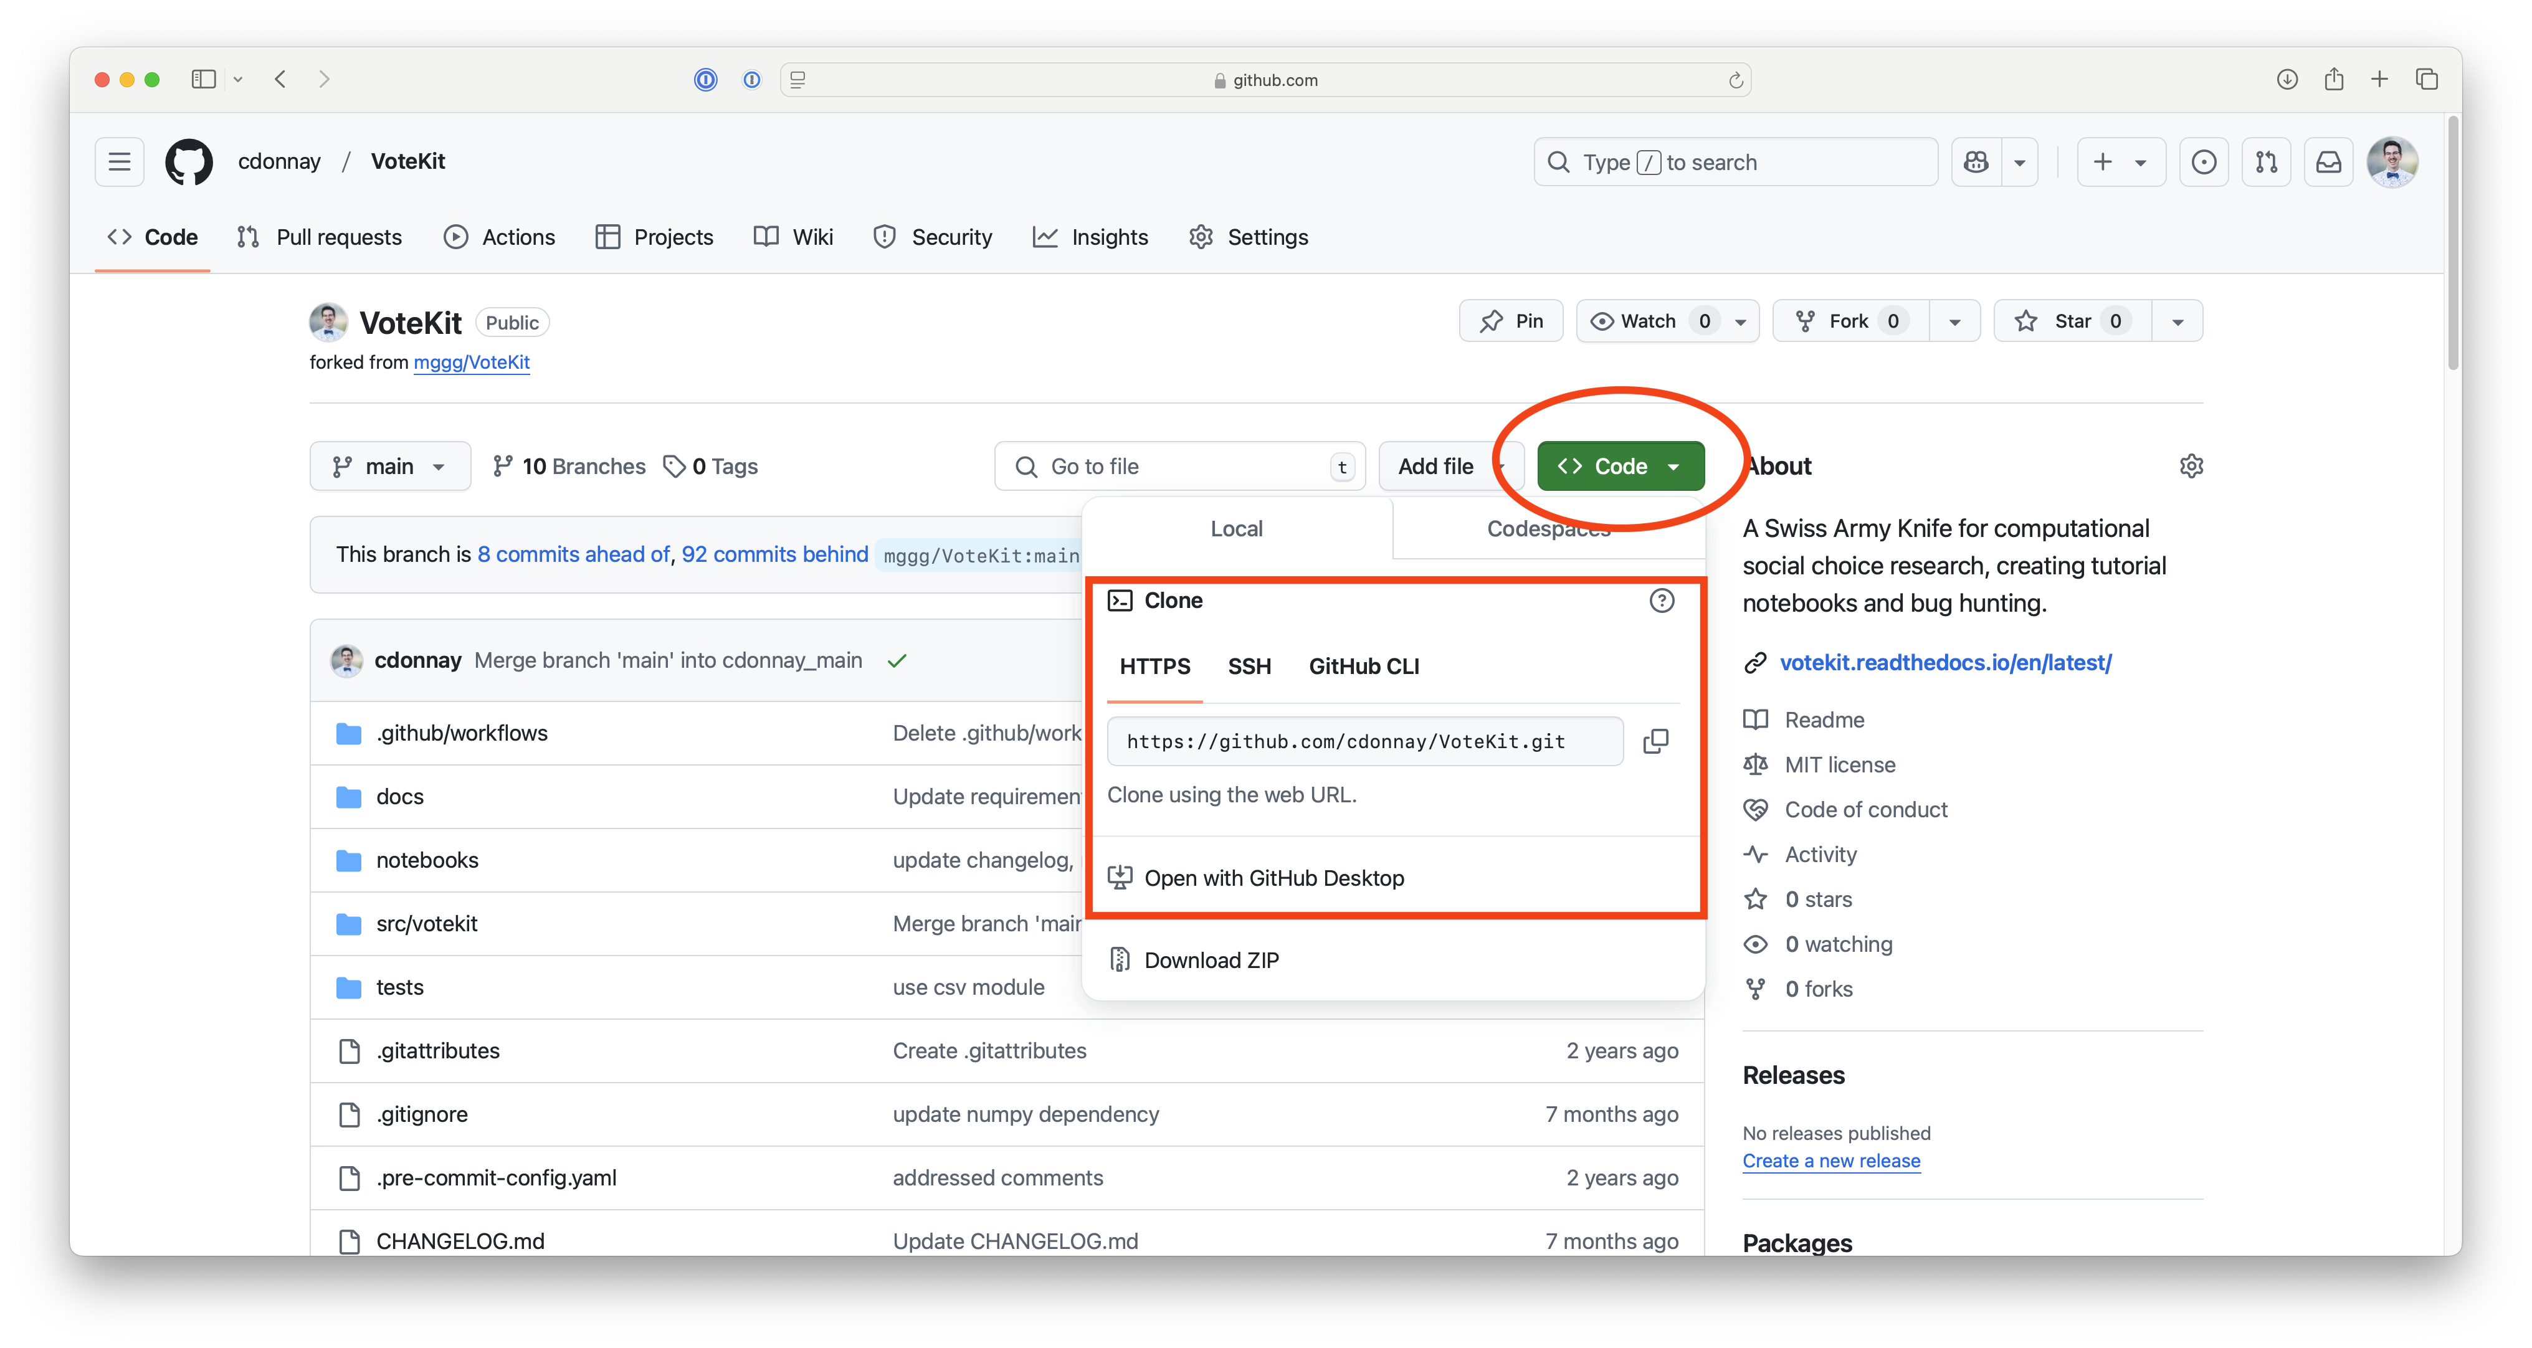The height and width of the screenshot is (1348, 2532).
Task: Star the VoteKit repository
Action: click(2072, 321)
